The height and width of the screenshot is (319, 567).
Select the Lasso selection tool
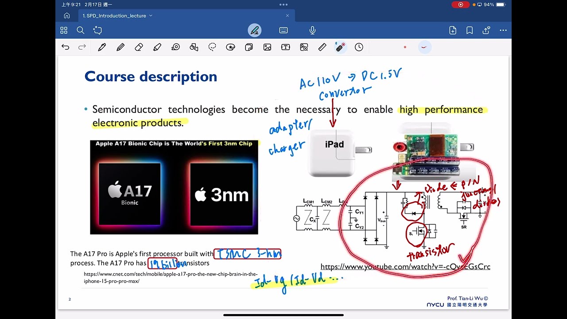point(212,47)
